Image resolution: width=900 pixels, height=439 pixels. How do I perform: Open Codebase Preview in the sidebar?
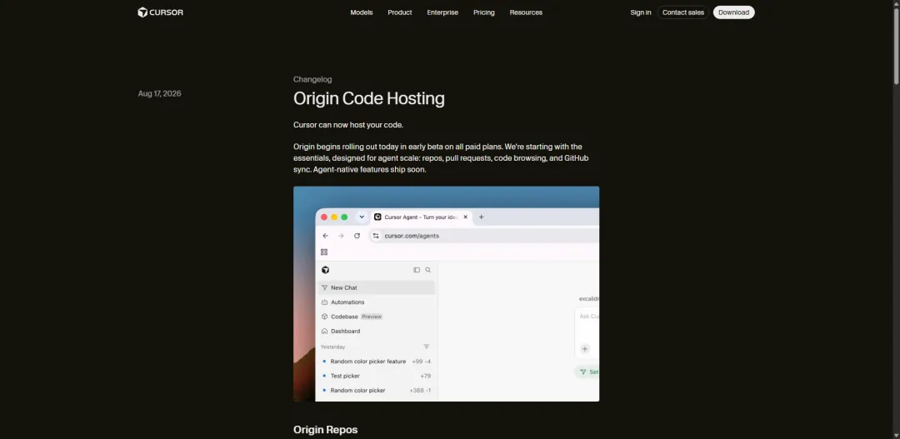377,317
